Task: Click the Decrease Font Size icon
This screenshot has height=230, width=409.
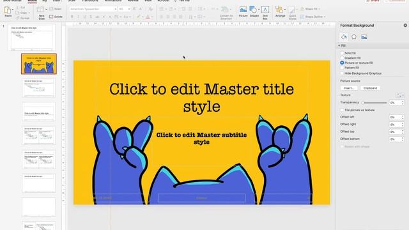Action: coord(141,9)
